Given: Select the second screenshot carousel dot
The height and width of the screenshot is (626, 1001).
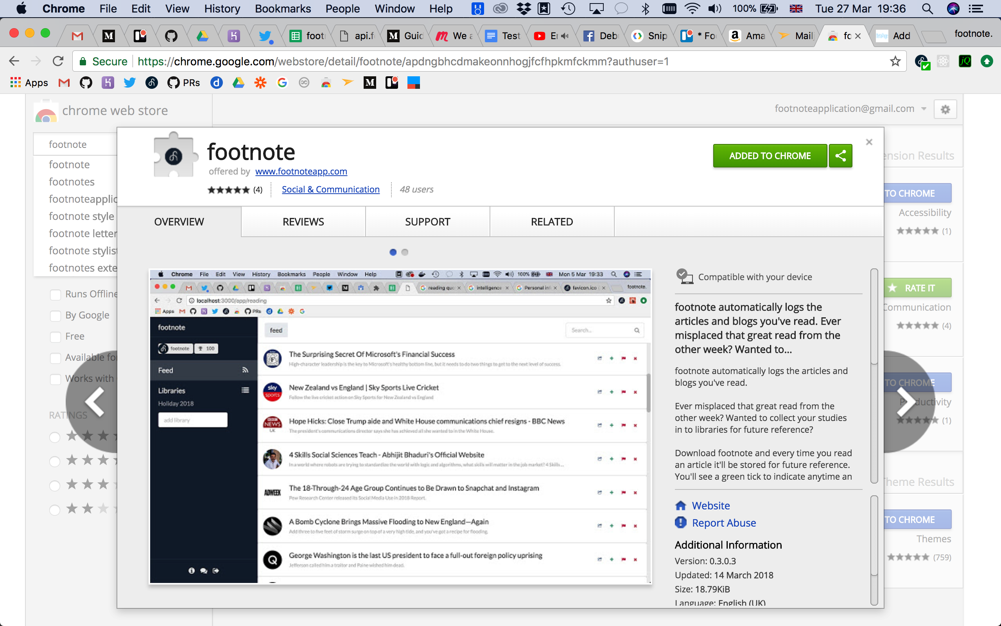Looking at the screenshot, I should coord(405,252).
